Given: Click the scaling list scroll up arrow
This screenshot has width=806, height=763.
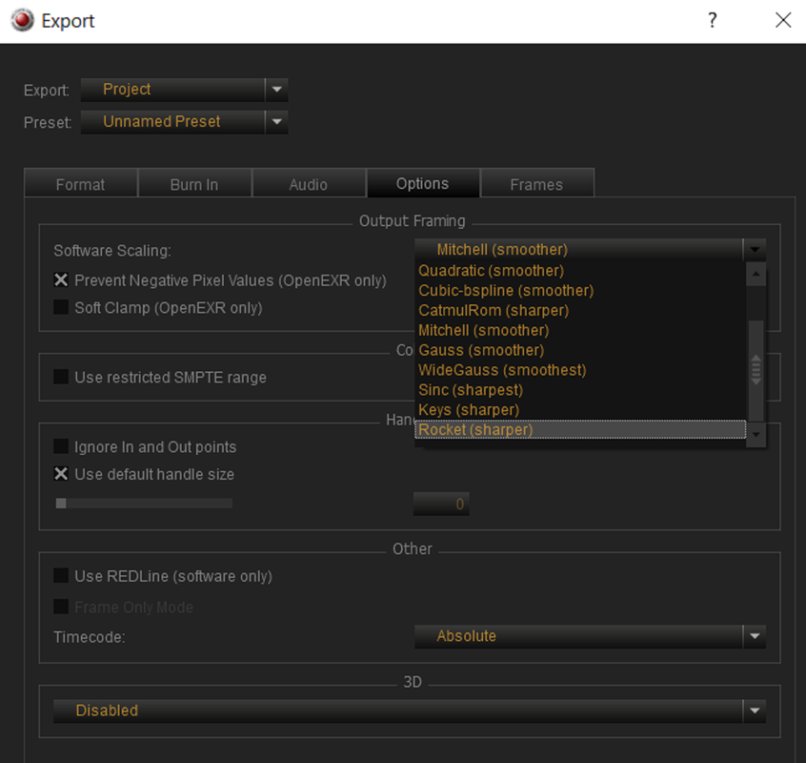Looking at the screenshot, I should [756, 274].
